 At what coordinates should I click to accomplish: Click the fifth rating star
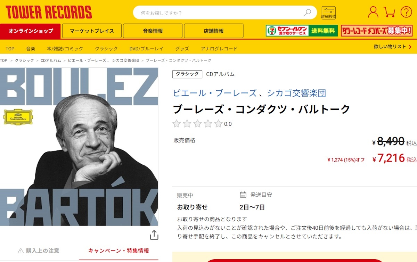point(218,124)
